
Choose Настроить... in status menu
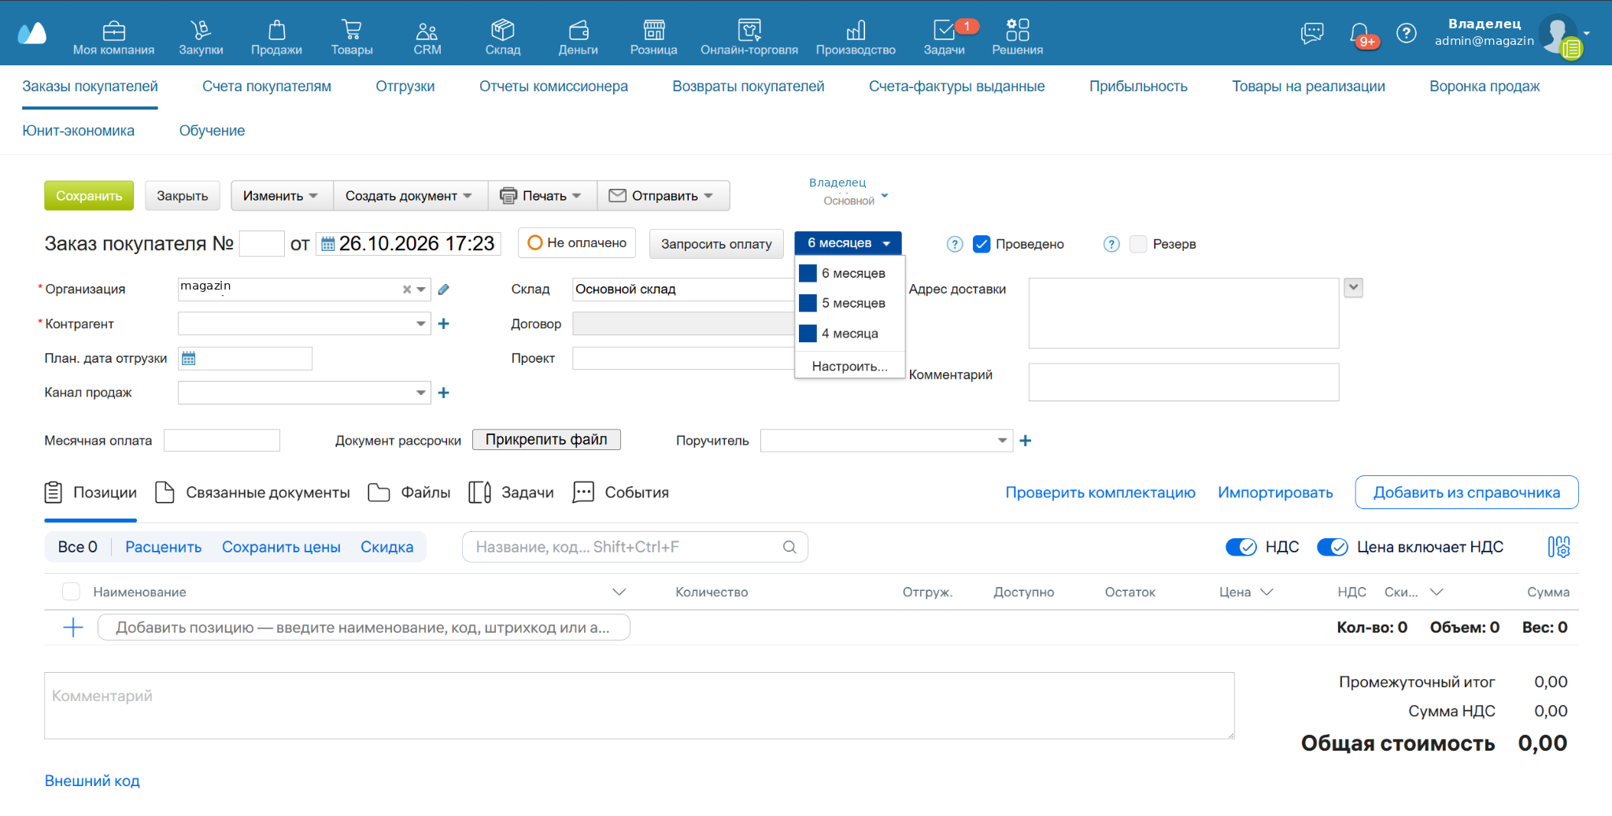coord(850,366)
